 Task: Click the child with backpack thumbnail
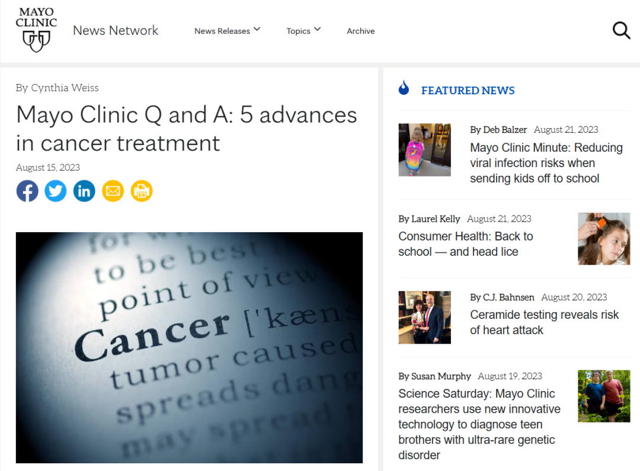tap(424, 150)
